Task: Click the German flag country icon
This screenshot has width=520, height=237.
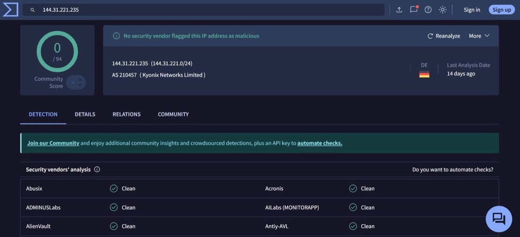Action: 424,74
